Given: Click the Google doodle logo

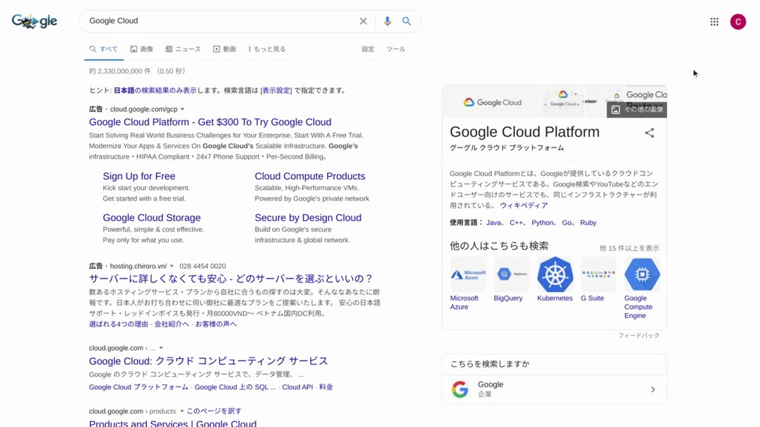Looking at the screenshot, I should click(34, 21).
